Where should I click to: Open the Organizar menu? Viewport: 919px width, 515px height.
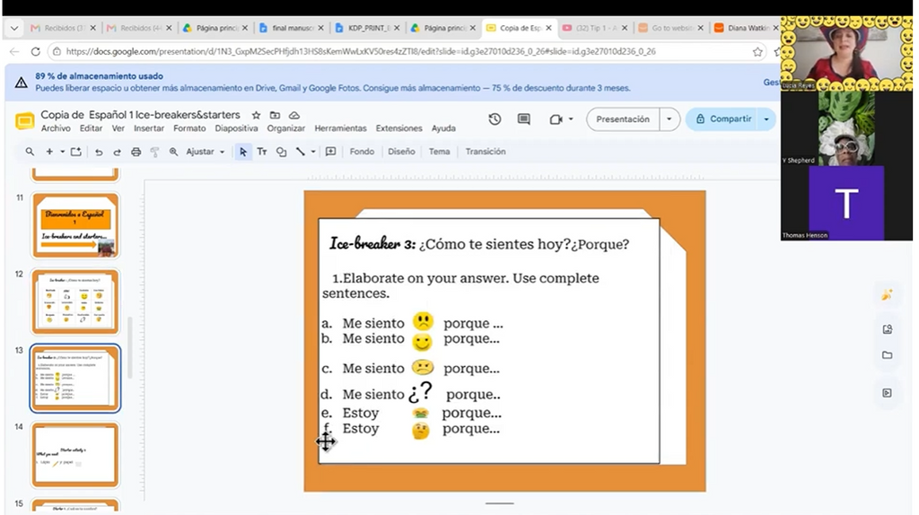pyautogui.click(x=286, y=128)
